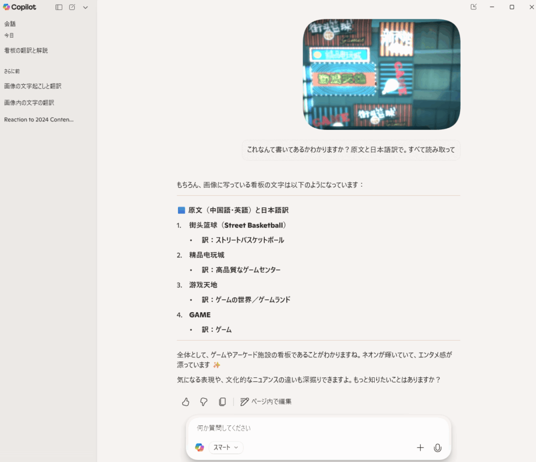Click the translation 訳：高品質なゲームセンター
The image size is (536, 462).
pos(241,270)
